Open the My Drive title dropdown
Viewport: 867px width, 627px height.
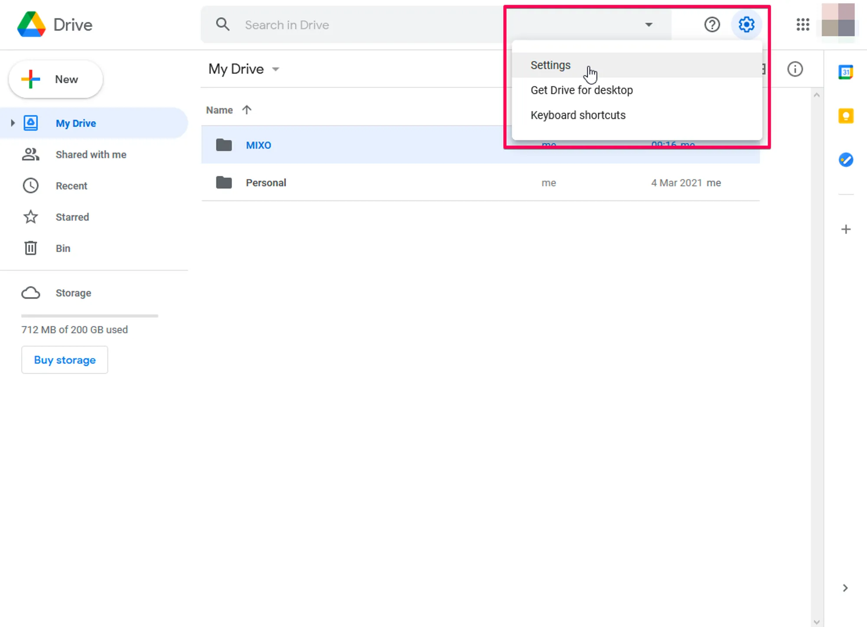point(276,69)
